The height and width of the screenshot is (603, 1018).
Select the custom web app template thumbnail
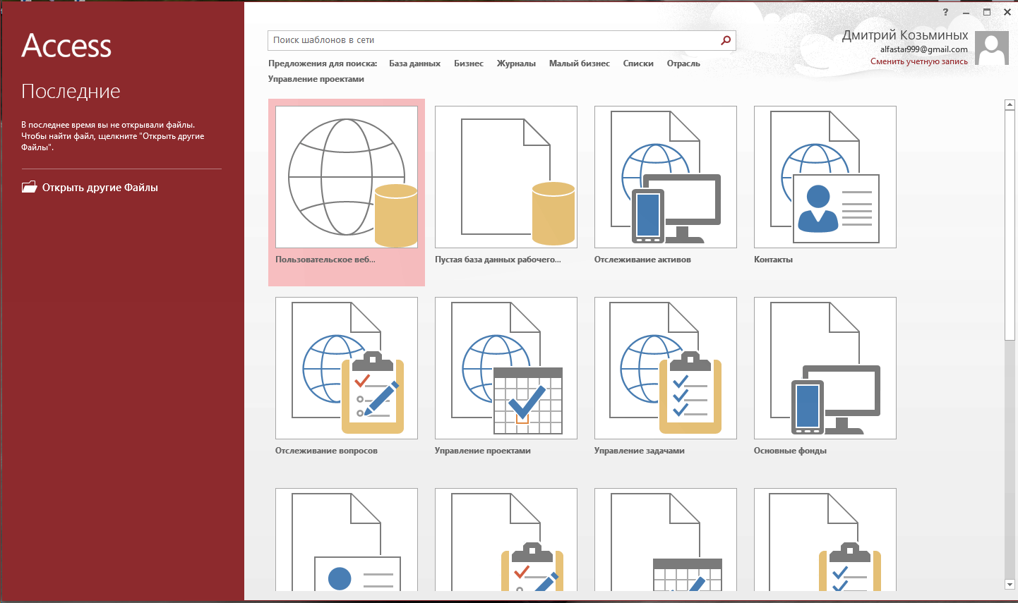tap(347, 177)
